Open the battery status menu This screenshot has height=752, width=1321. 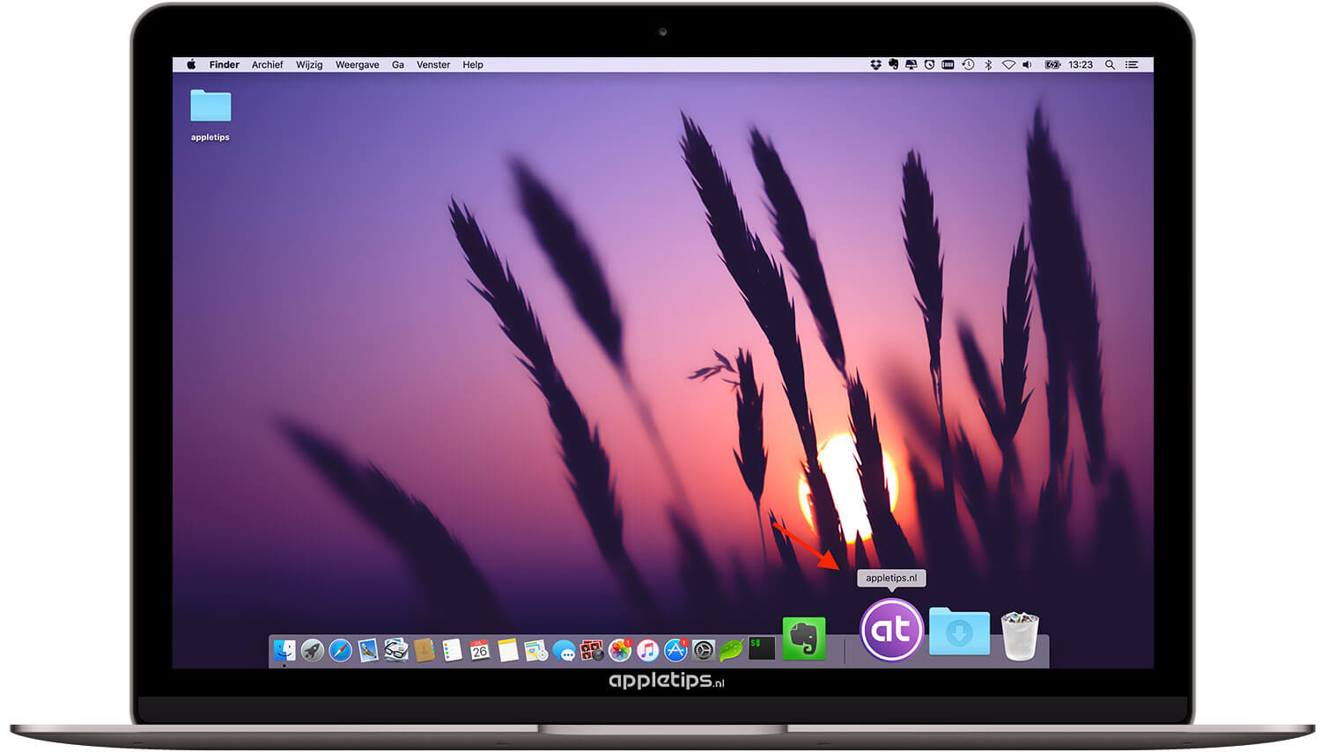[x=1052, y=65]
